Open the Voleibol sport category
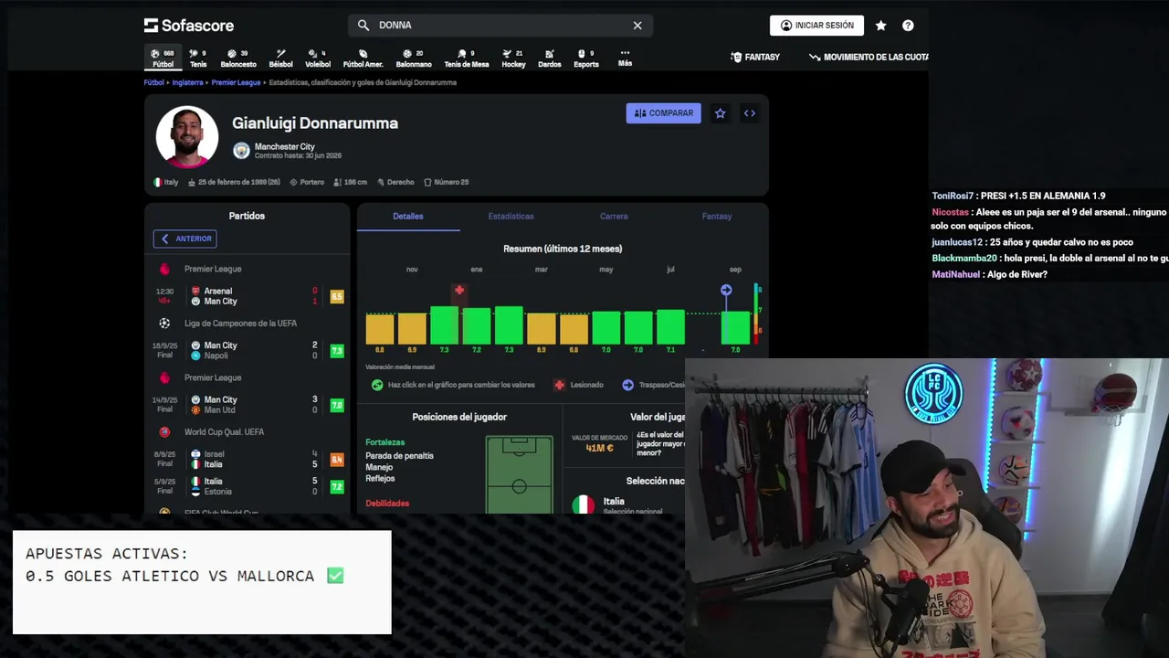This screenshot has width=1169, height=658. [x=317, y=58]
